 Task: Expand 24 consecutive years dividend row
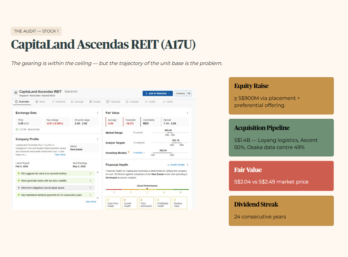coord(55,195)
